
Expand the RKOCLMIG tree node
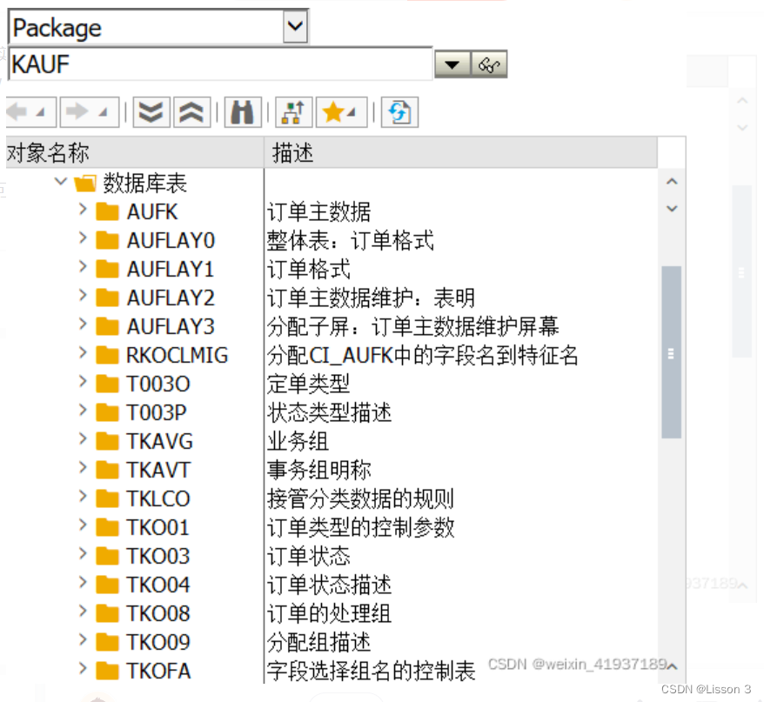click(x=81, y=355)
